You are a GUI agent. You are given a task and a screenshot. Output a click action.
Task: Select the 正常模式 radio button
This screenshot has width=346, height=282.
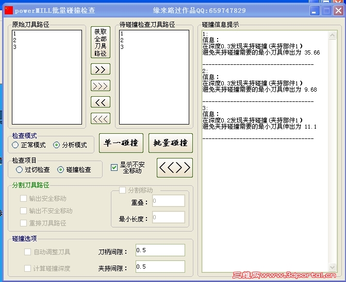(x=15, y=145)
